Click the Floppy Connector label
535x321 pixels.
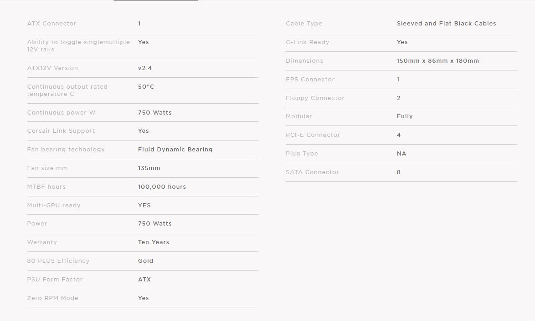click(315, 98)
